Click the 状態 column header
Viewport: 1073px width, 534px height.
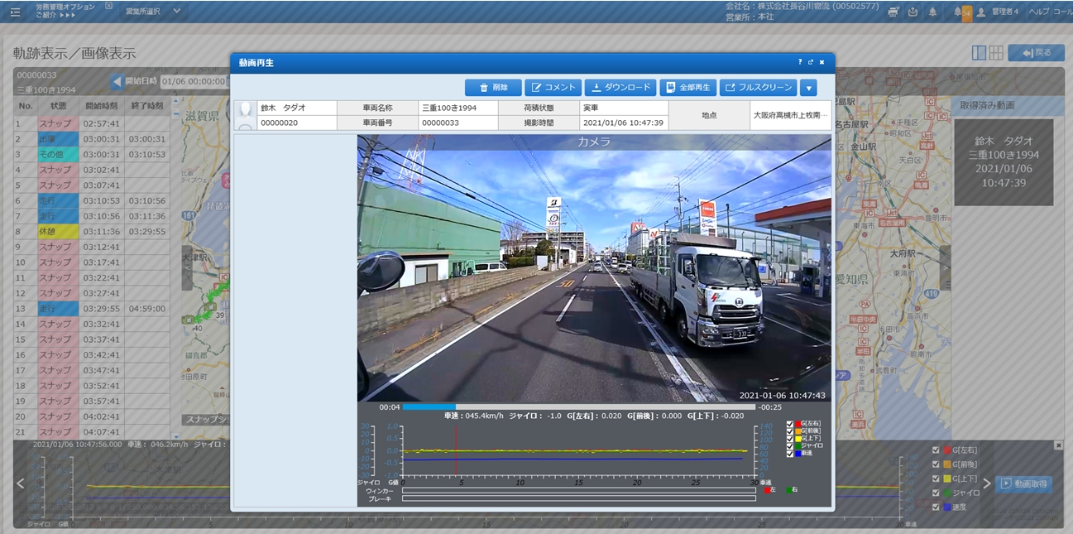(x=58, y=106)
